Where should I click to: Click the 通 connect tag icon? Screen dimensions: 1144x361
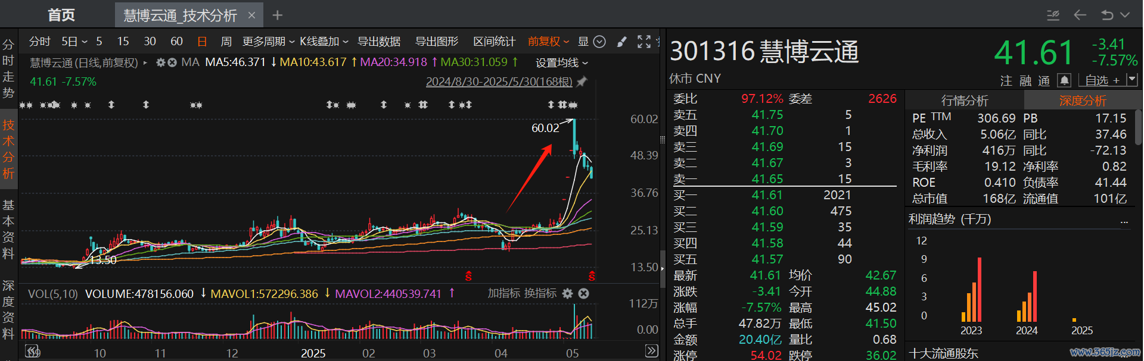coord(1044,80)
